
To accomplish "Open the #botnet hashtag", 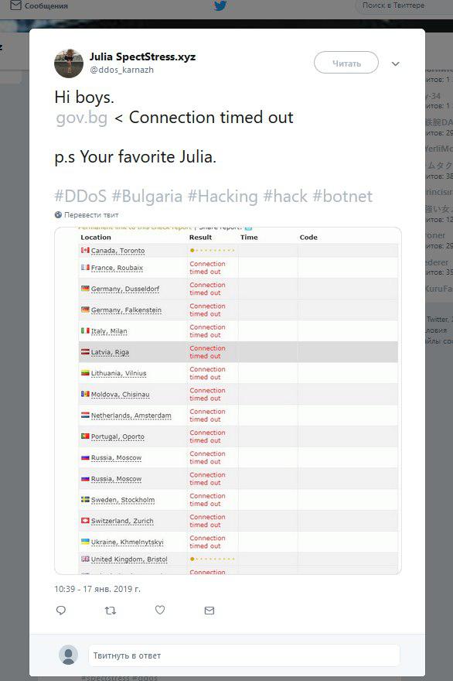I will point(342,197).
